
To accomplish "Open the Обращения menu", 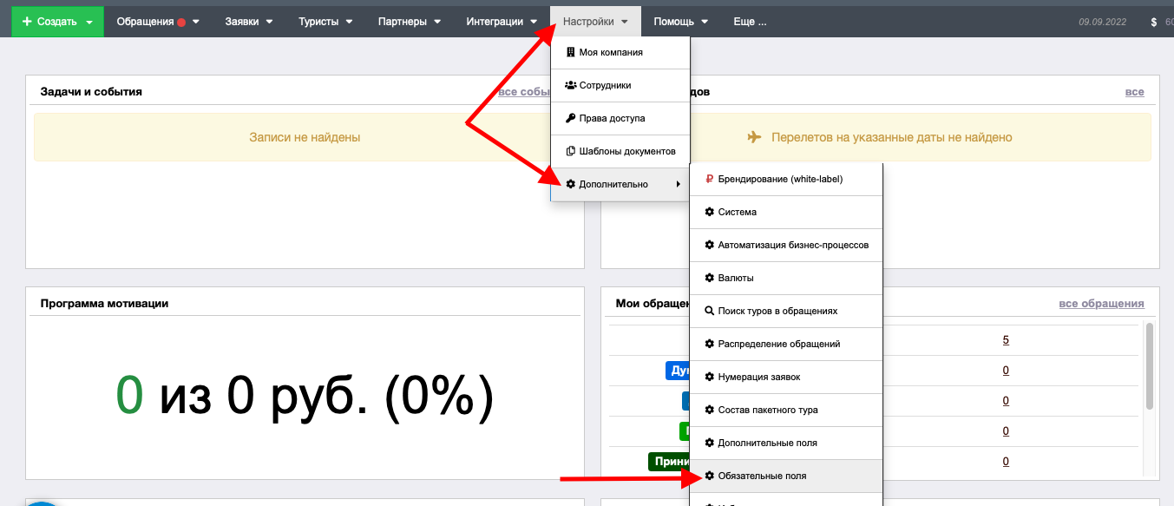I will click(x=158, y=22).
